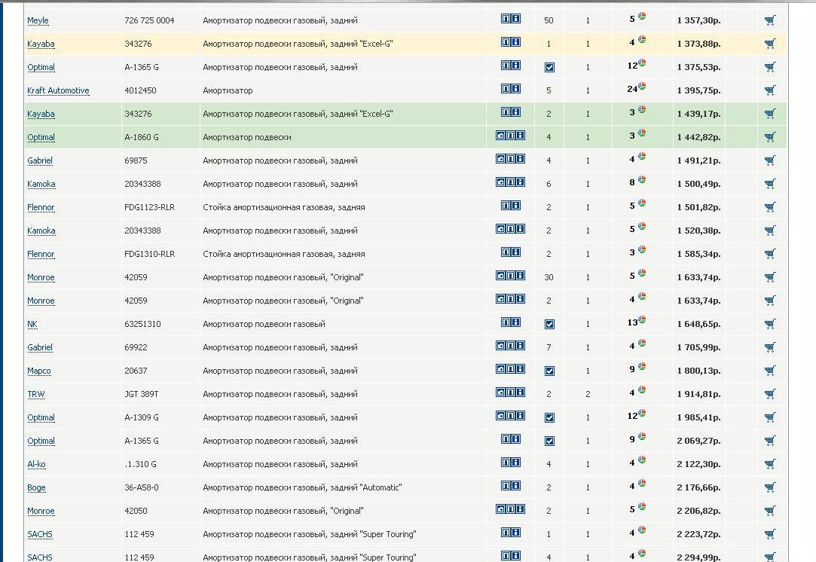Open photo camera icon for Mapco 20637
Screen dimensions: 816x562
[500, 370]
